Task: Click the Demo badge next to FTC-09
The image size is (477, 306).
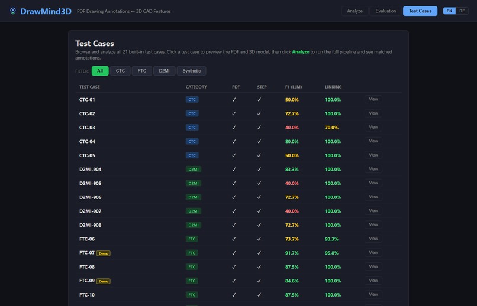Action: click(x=104, y=281)
